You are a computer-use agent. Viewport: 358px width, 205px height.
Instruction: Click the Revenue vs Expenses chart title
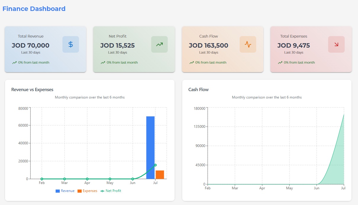pos(32,89)
